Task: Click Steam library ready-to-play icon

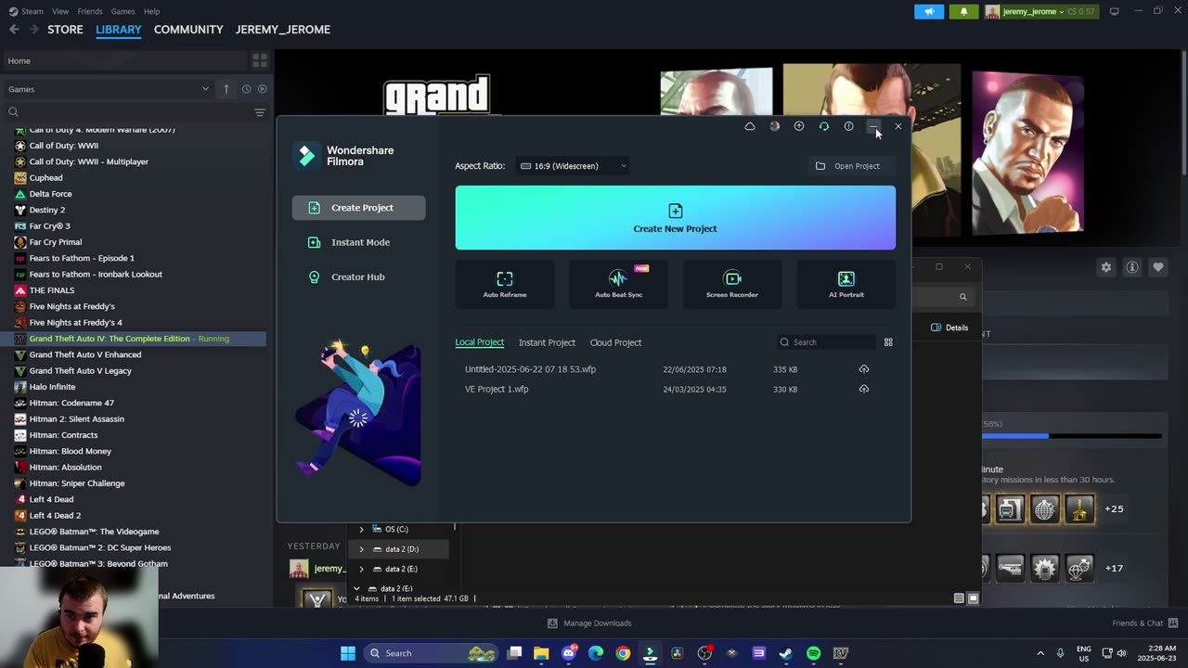Action: 262,89
